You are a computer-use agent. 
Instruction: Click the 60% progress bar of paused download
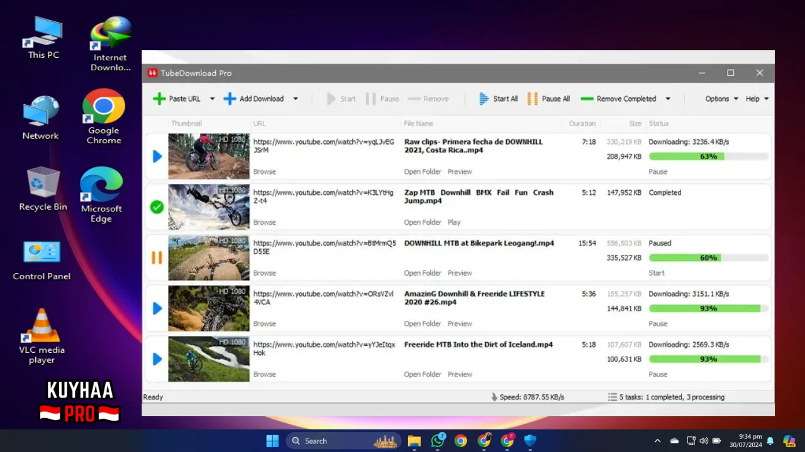[708, 258]
